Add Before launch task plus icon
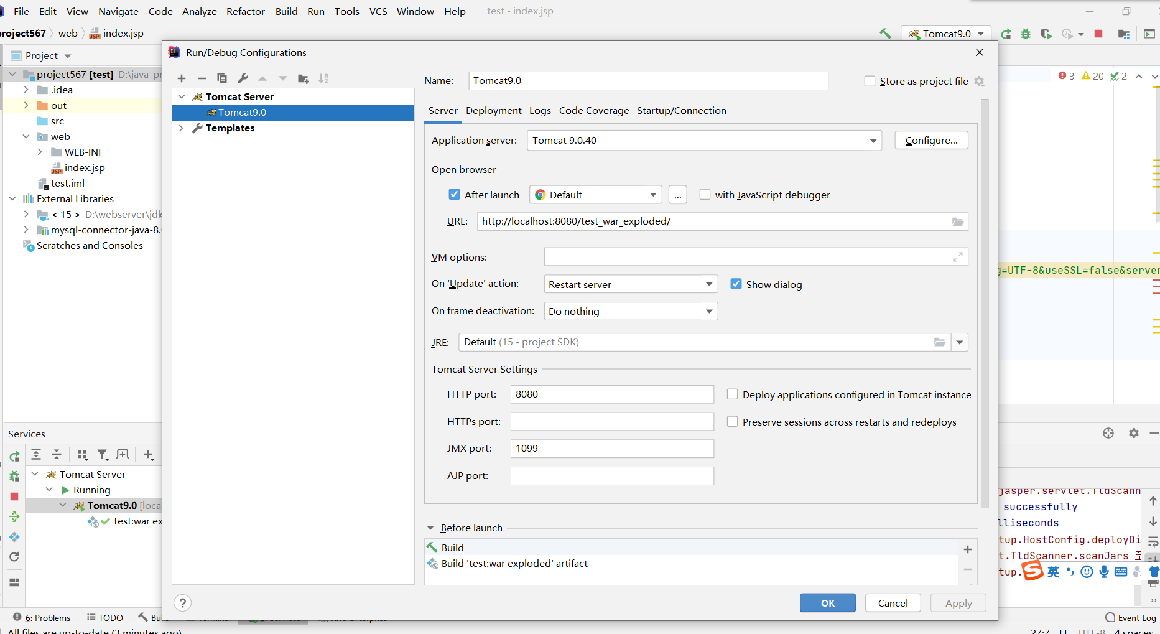This screenshot has width=1160, height=634. [968, 549]
